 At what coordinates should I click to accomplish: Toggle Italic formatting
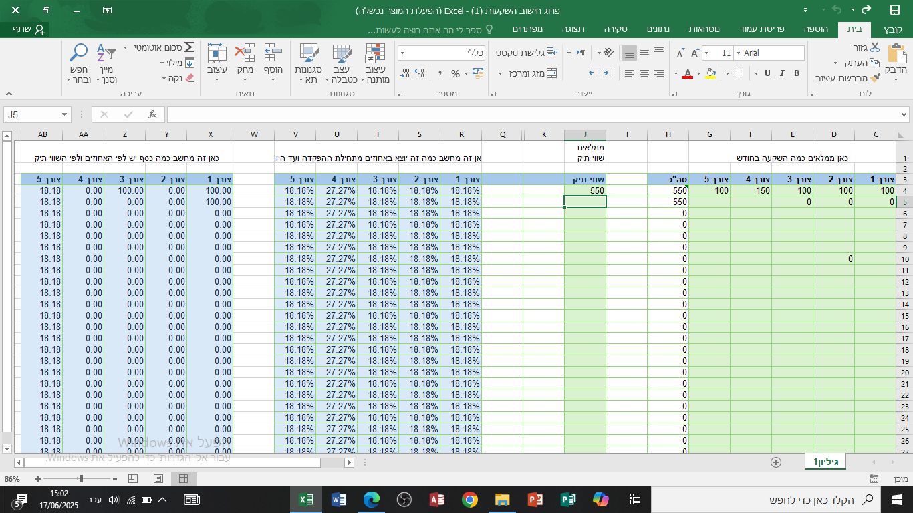point(781,73)
